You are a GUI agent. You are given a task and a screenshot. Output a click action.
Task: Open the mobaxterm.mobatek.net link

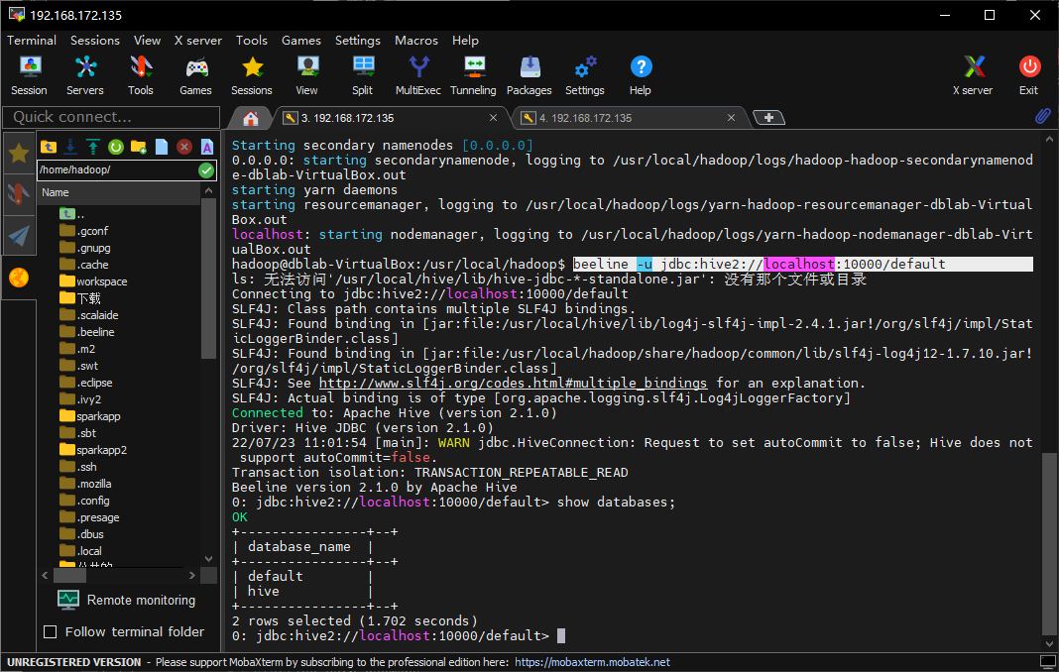pyautogui.click(x=592, y=662)
